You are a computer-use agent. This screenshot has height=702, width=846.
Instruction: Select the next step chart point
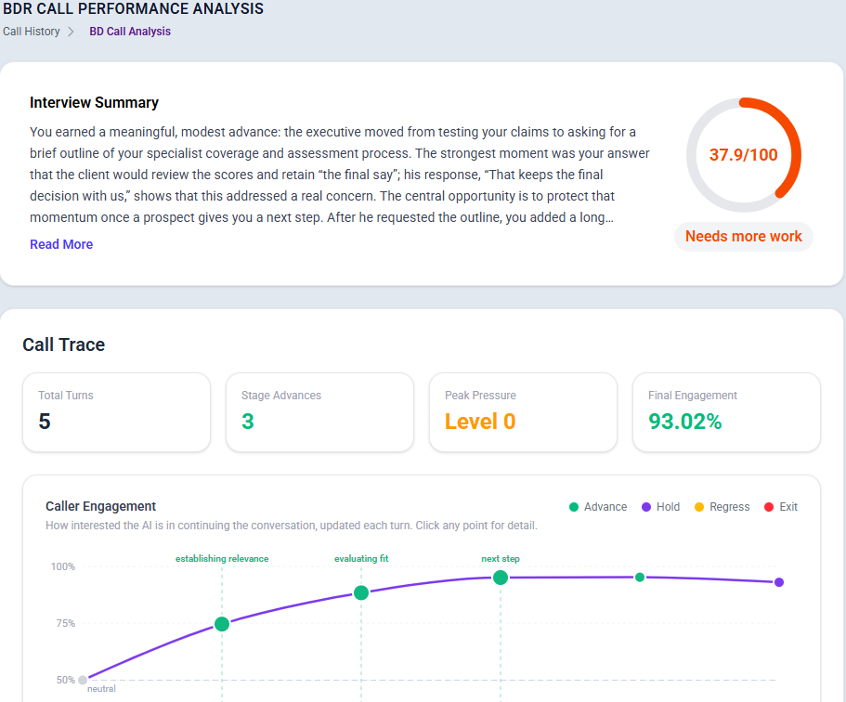pyautogui.click(x=501, y=578)
